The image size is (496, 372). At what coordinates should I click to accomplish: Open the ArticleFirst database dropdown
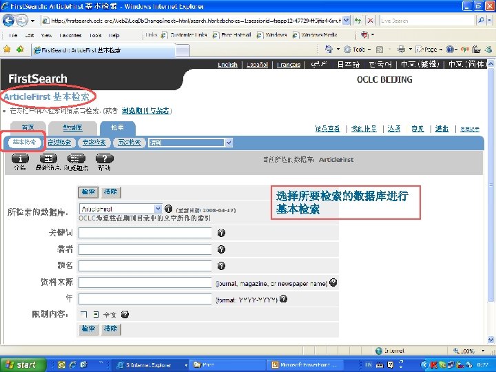tap(158, 209)
